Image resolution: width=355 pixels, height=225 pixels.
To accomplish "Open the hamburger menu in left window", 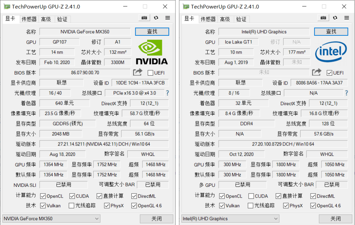I will [167, 18].
